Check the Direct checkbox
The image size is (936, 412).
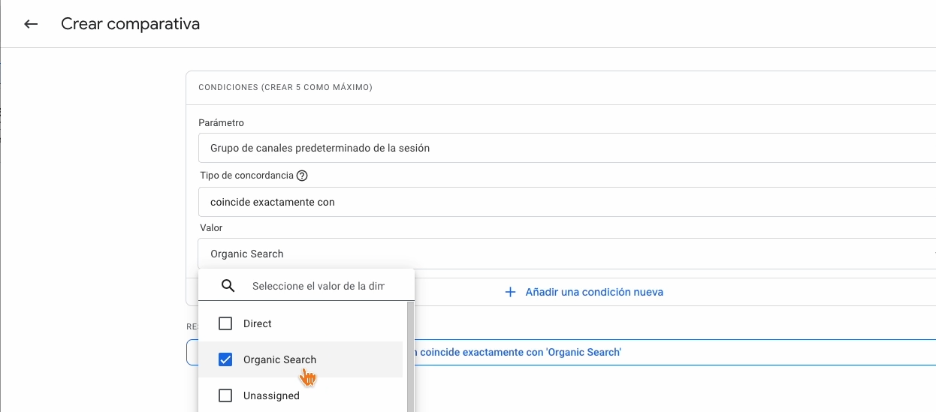point(225,323)
